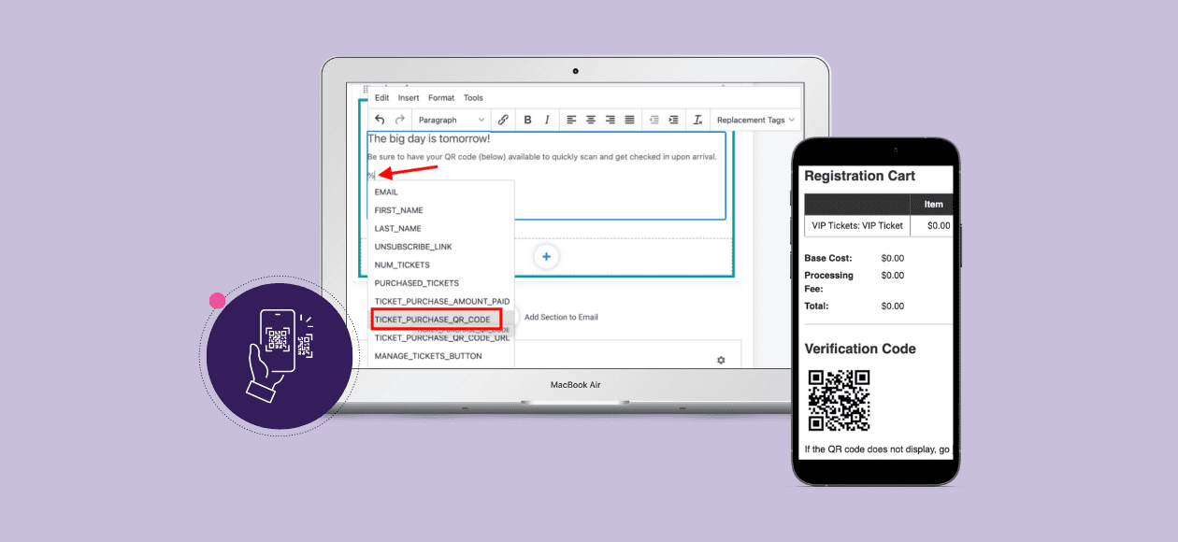The width and height of the screenshot is (1178, 542).
Task: Open the Insert menu
Action: tap(409, 97)
